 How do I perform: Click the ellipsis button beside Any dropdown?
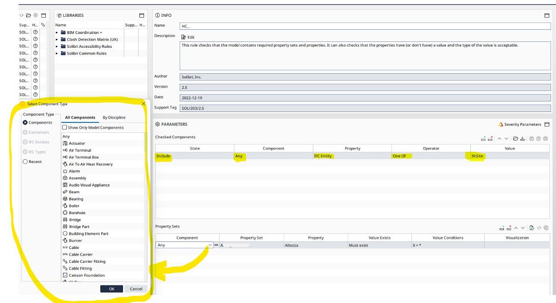(216, 245)
